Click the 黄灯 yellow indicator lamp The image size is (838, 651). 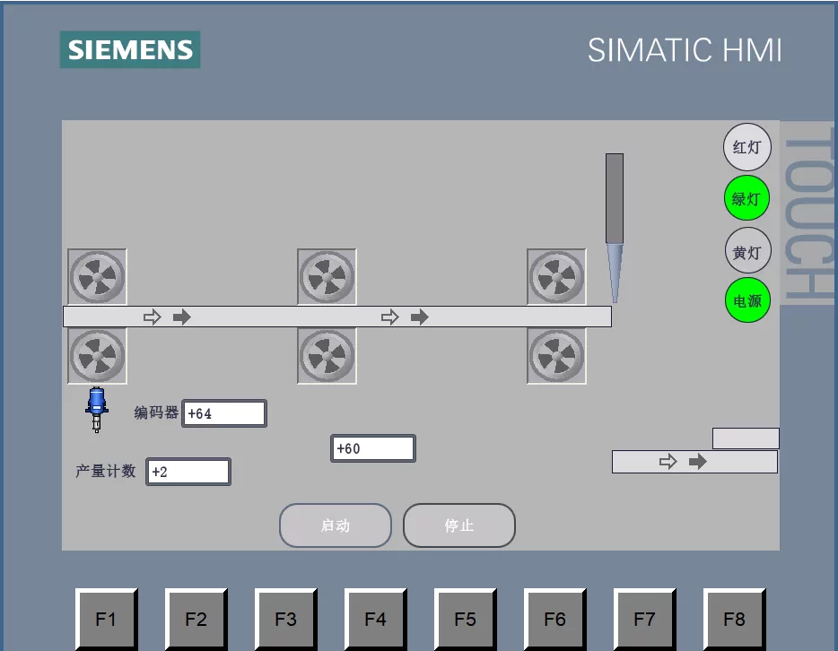click(x=747, y=251)
